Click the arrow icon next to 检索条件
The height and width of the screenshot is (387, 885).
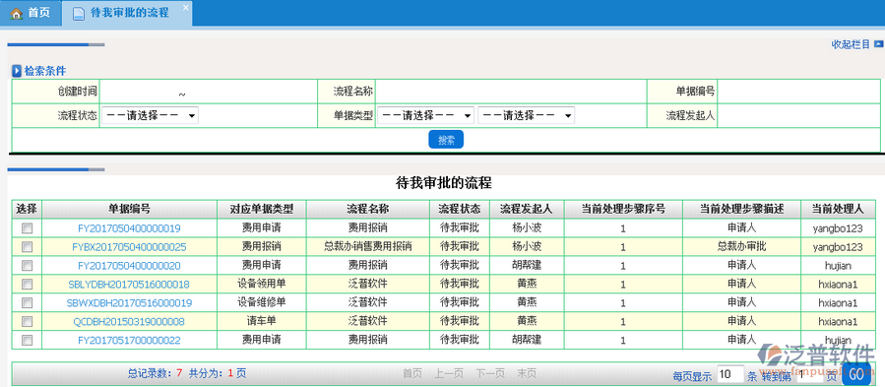point(17,71)
